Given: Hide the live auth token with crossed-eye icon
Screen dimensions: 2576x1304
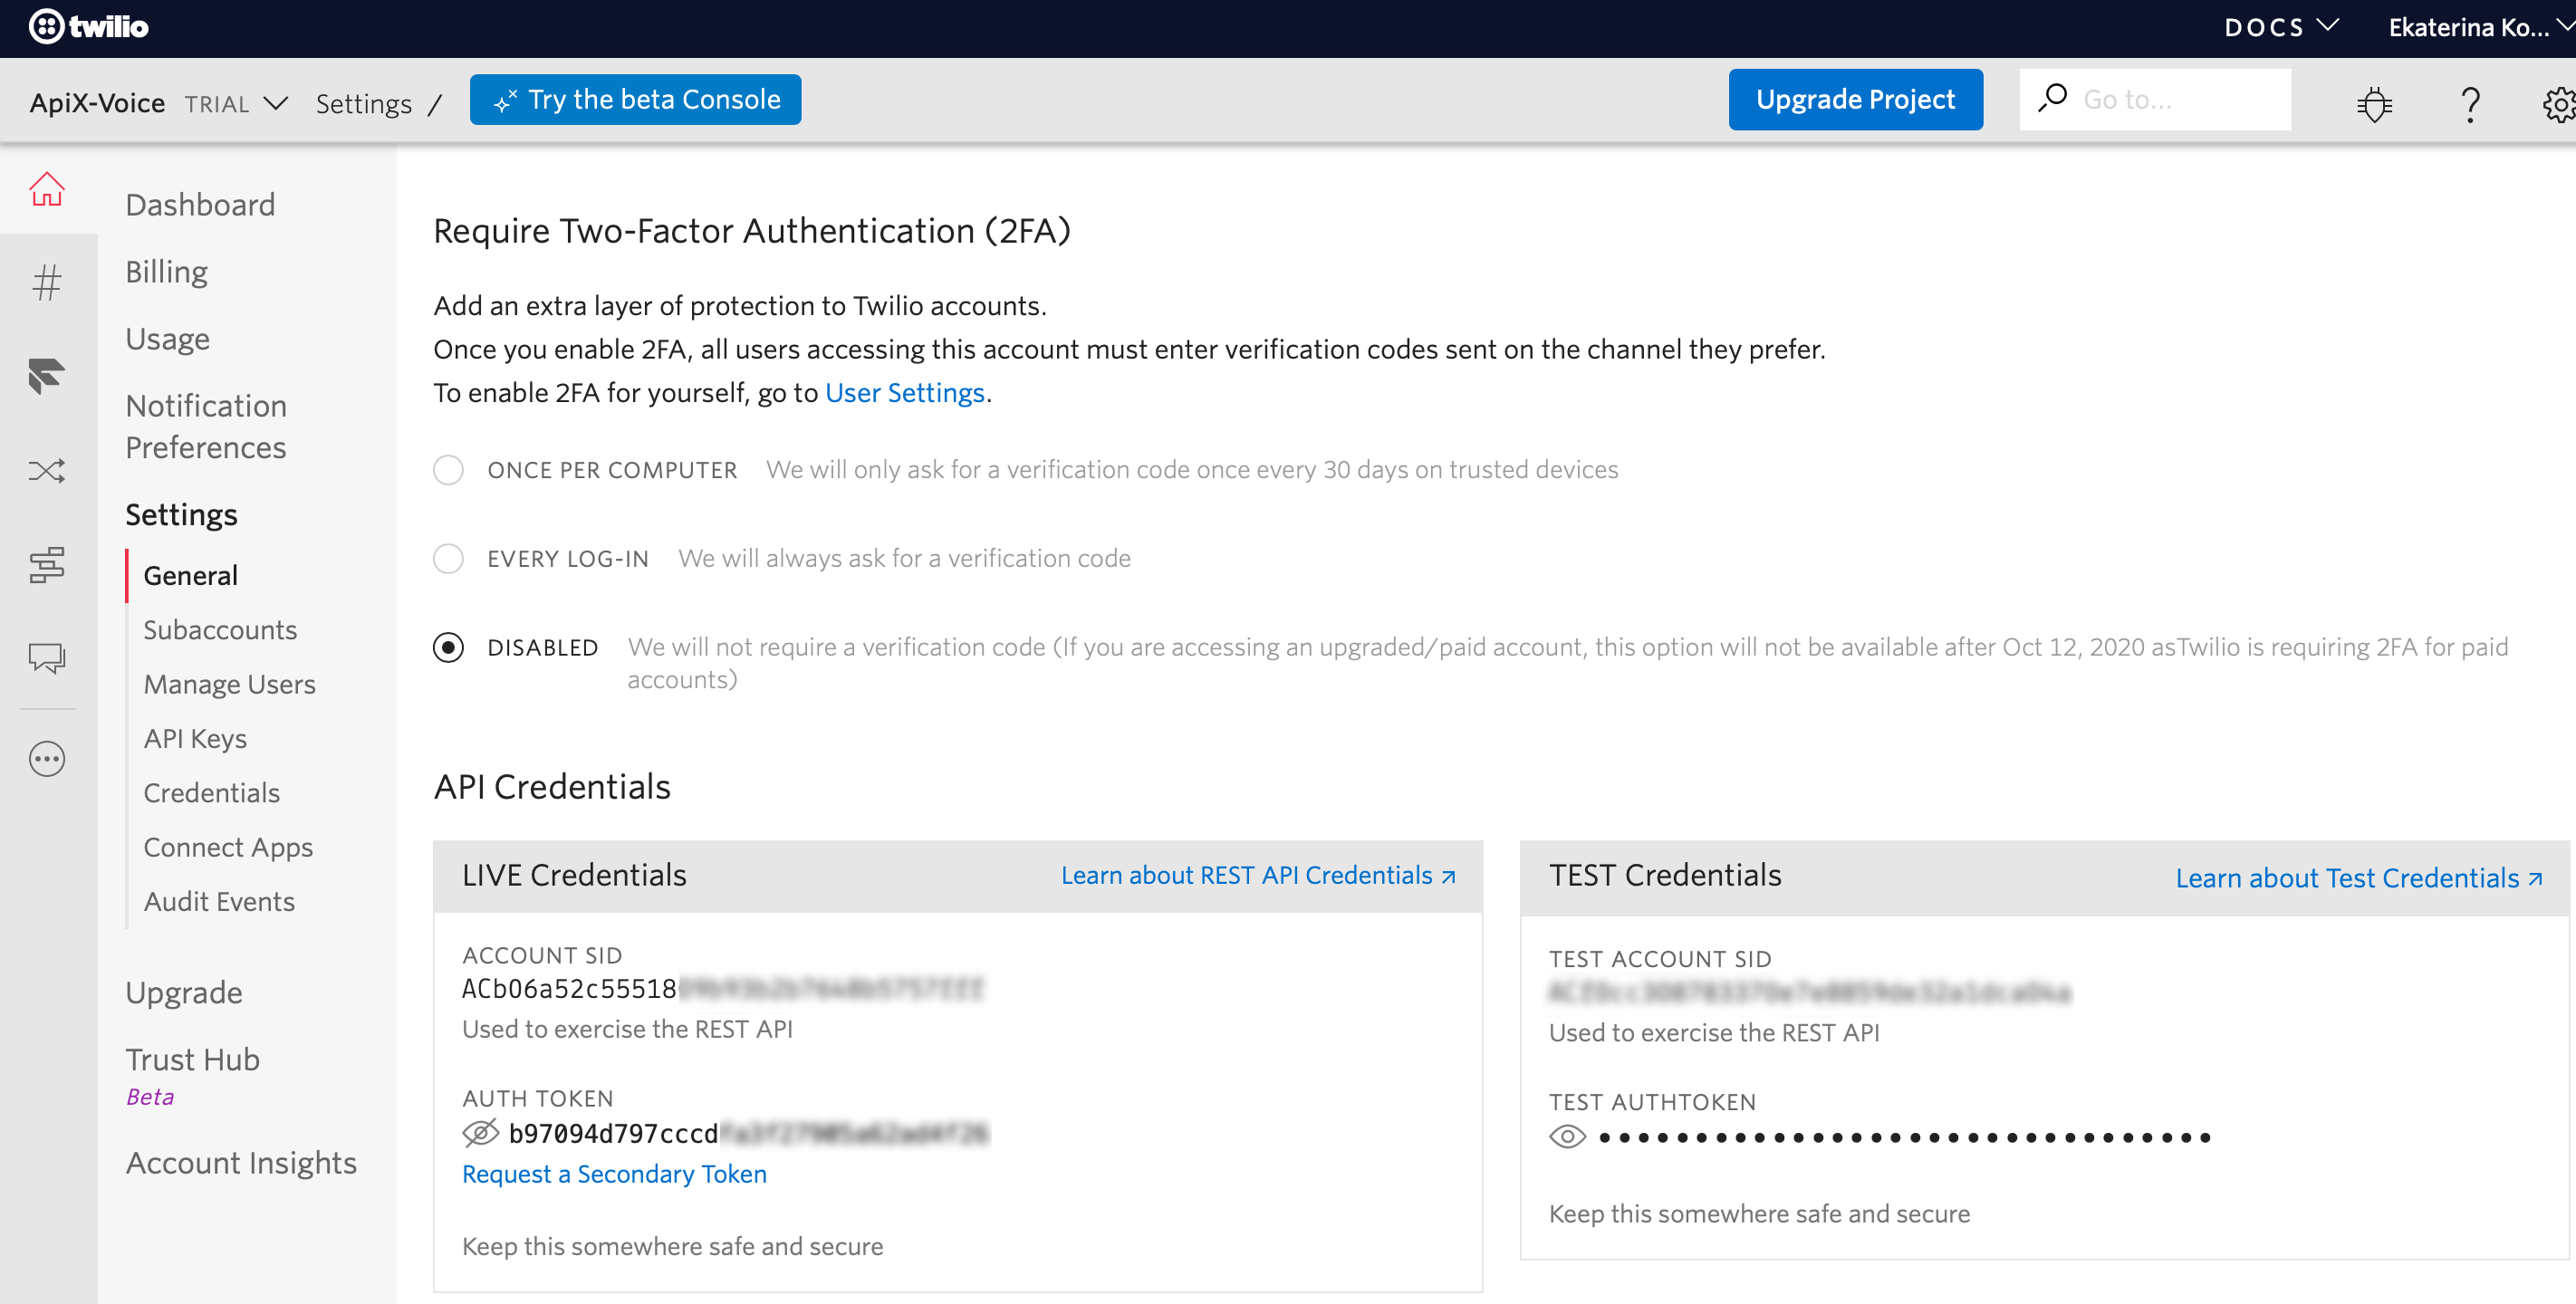Looking at the screenshot, I should (480, 1133).
